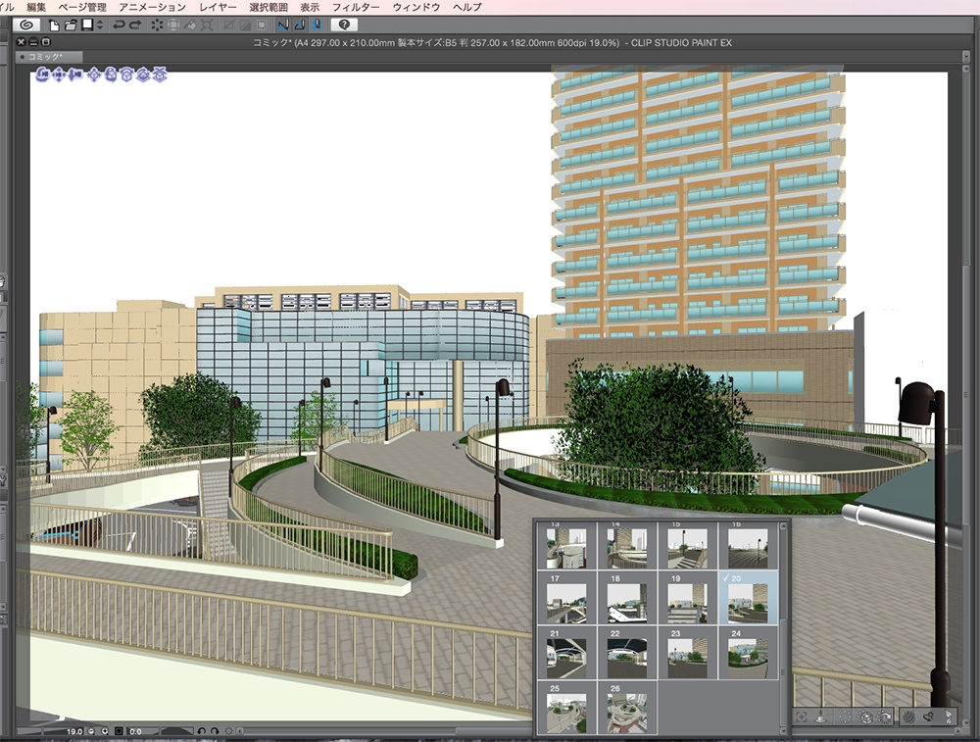Select camera angle preset 17

(x=566, y=598)
